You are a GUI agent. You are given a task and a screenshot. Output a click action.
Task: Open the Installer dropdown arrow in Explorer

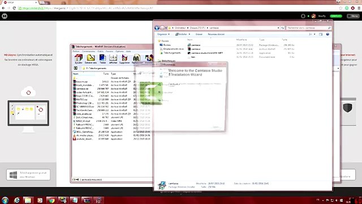pyautogui.click(x=189, y=34)
